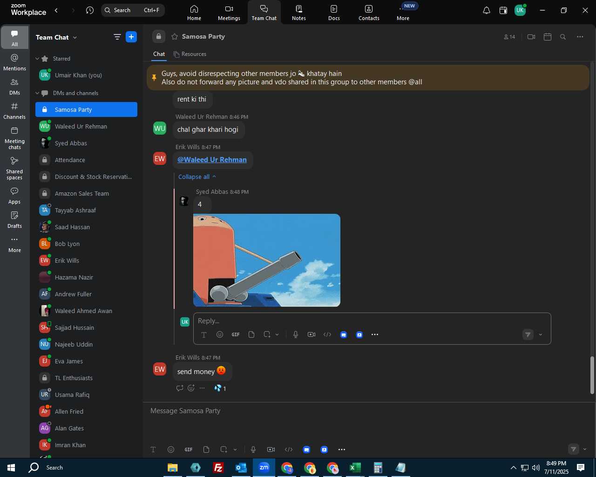Record video message in reply box
The image size is (596, 477).
coord(312,334)
